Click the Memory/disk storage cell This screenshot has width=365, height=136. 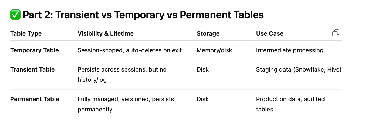pos(214,50)
